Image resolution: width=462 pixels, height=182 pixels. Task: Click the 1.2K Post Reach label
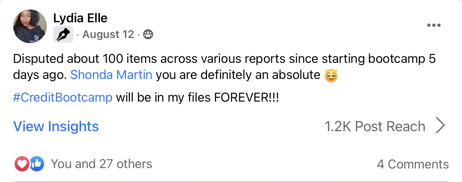[374, 126]
